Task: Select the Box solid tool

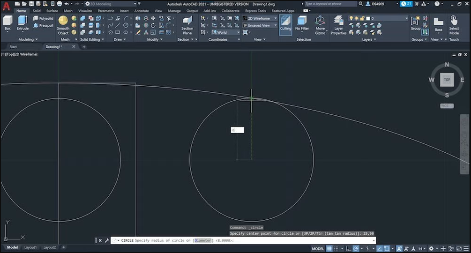Action: 7,22
